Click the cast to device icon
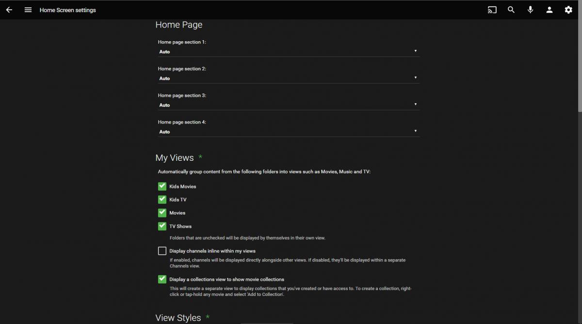Screen dimensions: 582x324 [x=492, y=10]
